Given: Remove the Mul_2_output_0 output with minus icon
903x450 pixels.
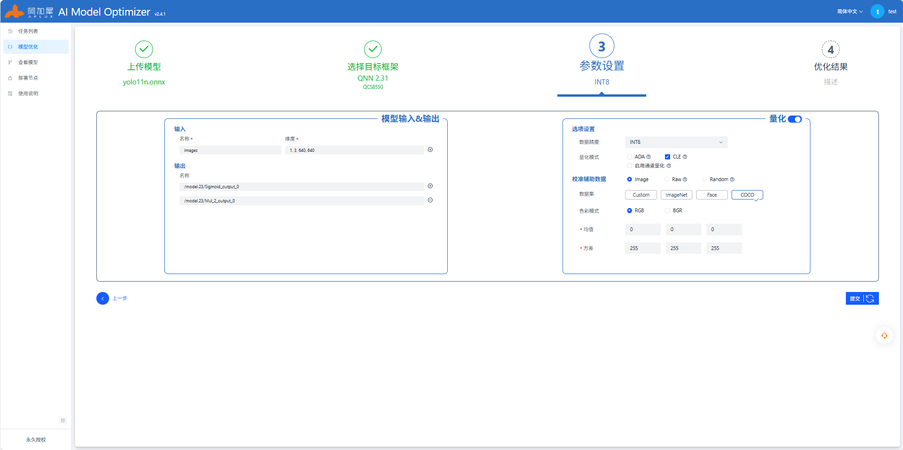Looking at the screenshot, I should (430, 200).
